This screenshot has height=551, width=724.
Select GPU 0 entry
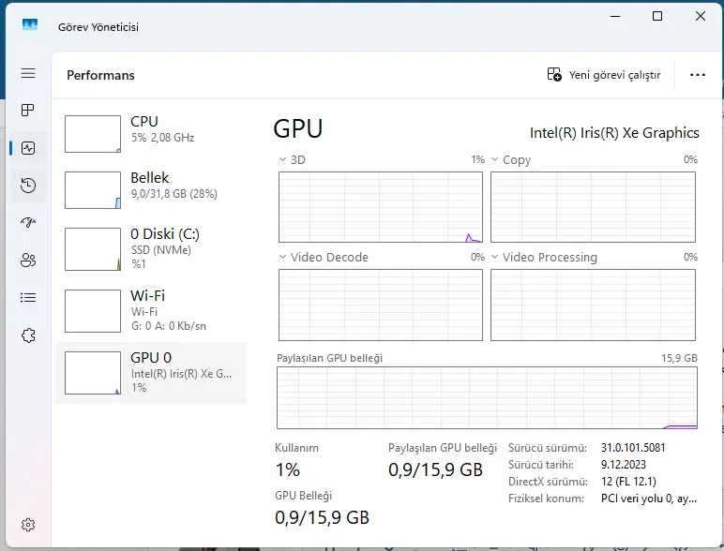tap(151, 373)
